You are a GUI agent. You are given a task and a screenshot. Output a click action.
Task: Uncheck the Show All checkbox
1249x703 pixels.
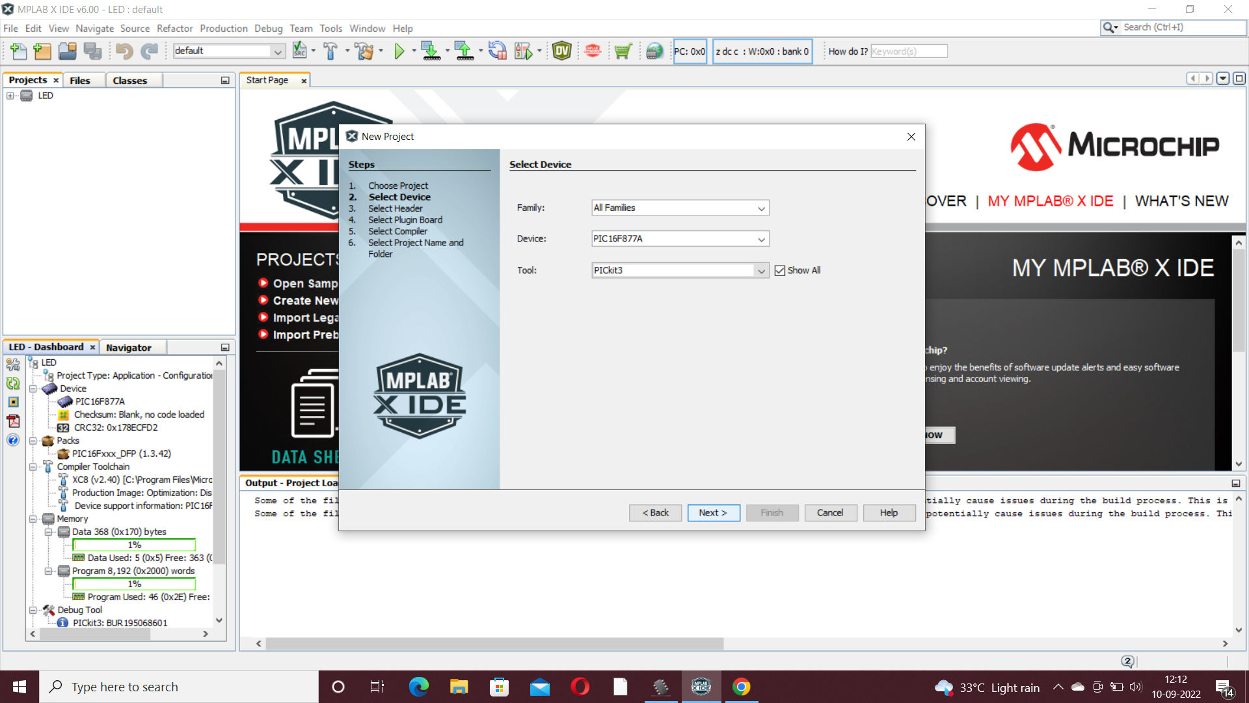pyautogui.click(x=780, y=271)
